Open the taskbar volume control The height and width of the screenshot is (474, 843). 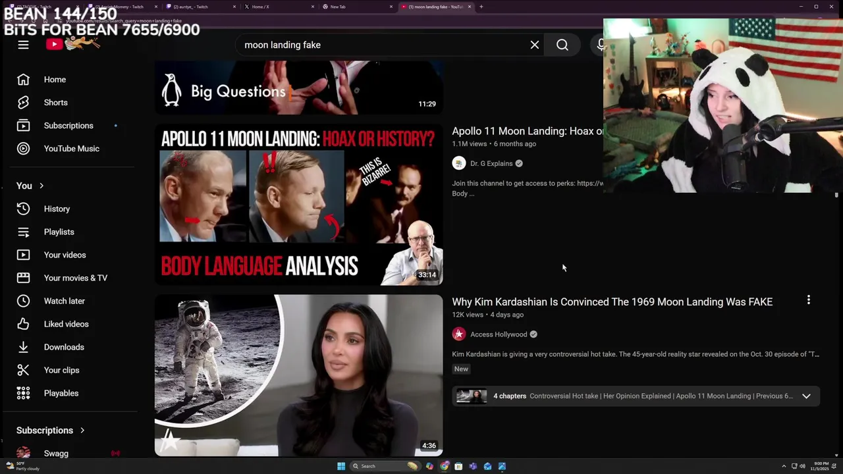(802, 466)
